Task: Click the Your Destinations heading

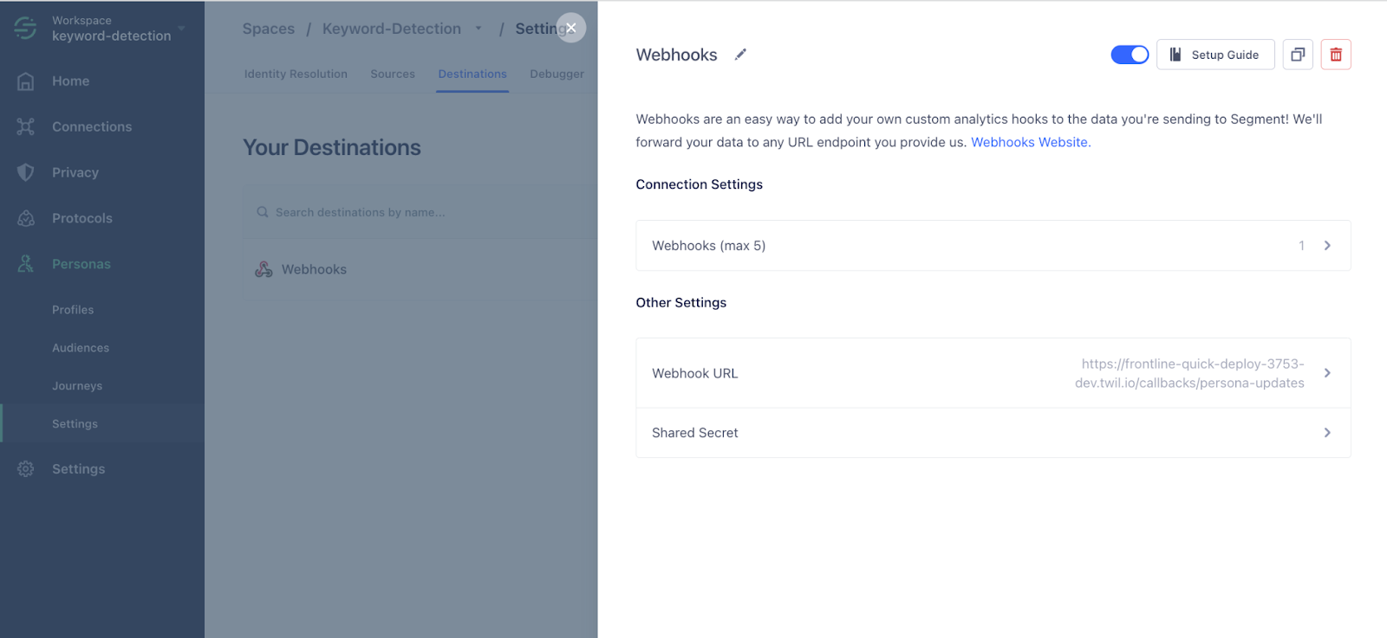Action: pos(332,147)
